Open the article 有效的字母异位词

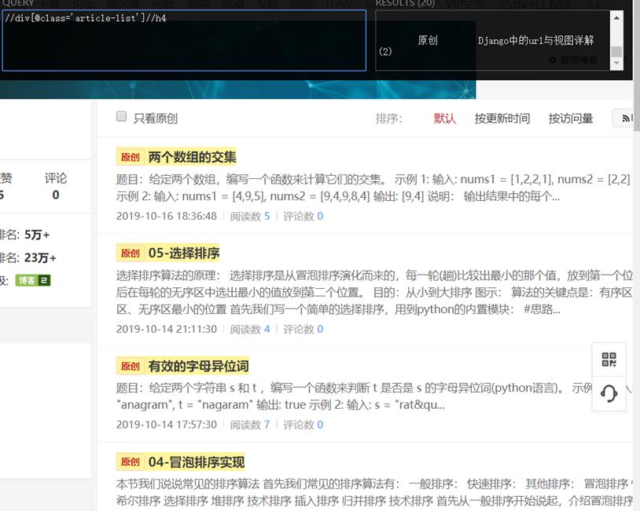click(x=198, y=367)
